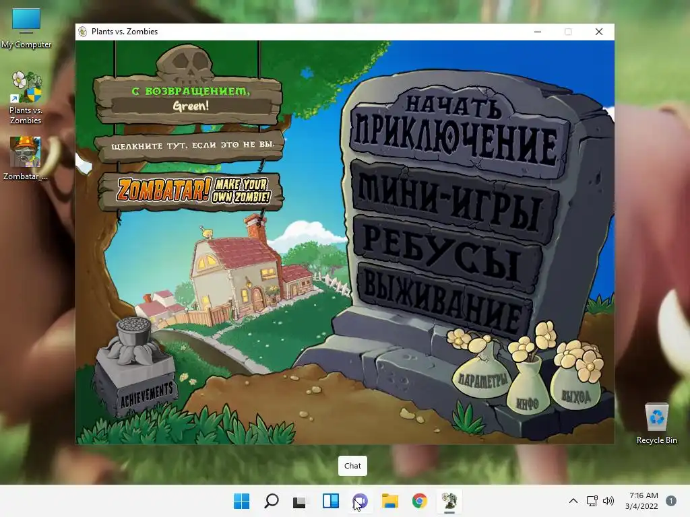Image resolution: width=690 pixels, height=517 pixels.
Task: Open network status tray icon
Action: click(592, 501)
